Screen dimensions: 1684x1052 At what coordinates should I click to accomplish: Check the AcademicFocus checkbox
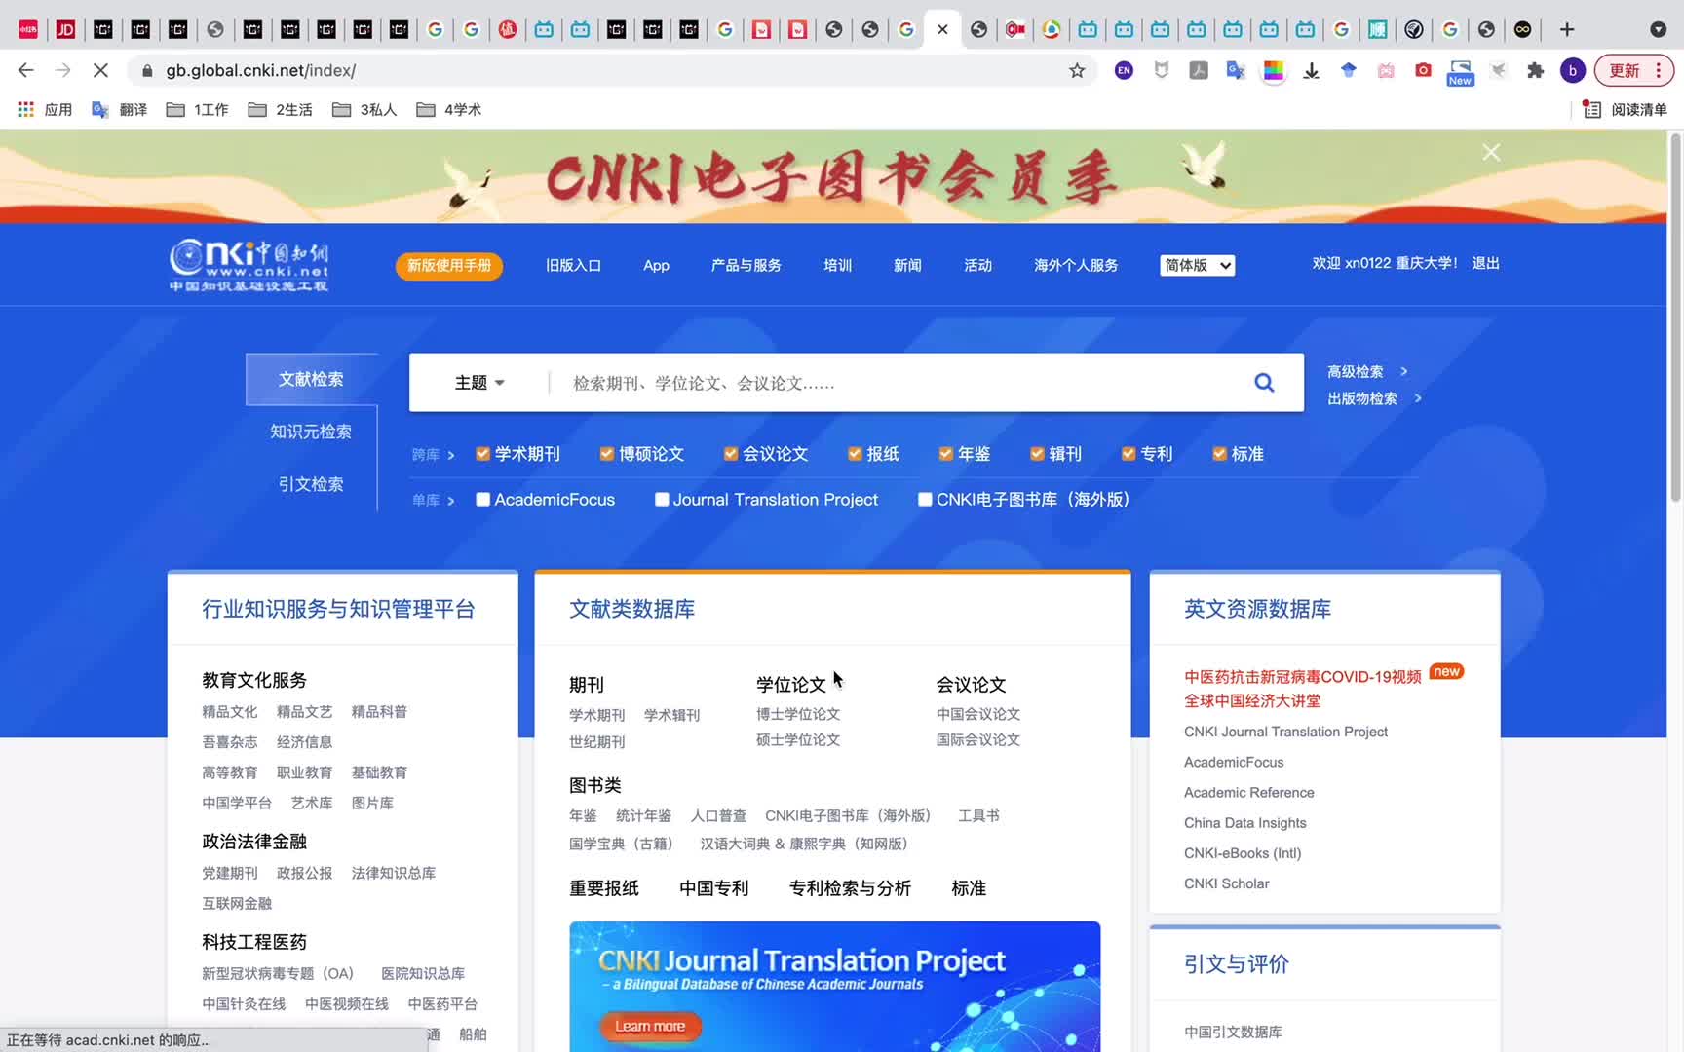(482, 500)
